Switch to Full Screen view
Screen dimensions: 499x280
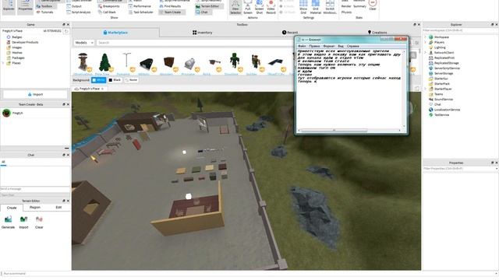click(248, 7)
